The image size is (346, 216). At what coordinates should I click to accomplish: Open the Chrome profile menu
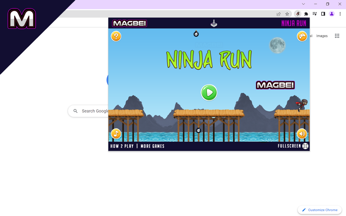[332, 14]
